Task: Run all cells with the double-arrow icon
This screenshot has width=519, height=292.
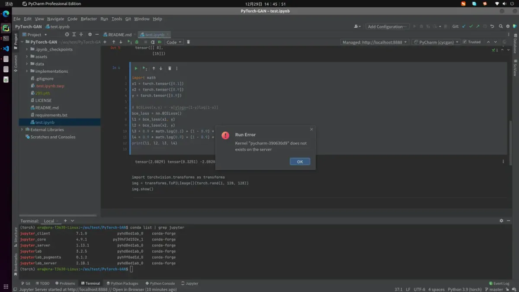Action: pos(160,42)
